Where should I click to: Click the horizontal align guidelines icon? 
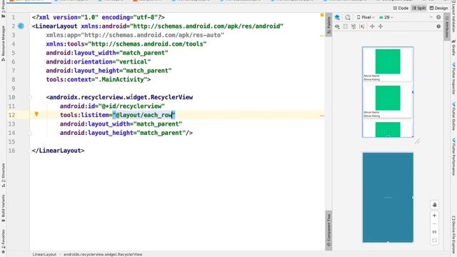tap(372, 26)
